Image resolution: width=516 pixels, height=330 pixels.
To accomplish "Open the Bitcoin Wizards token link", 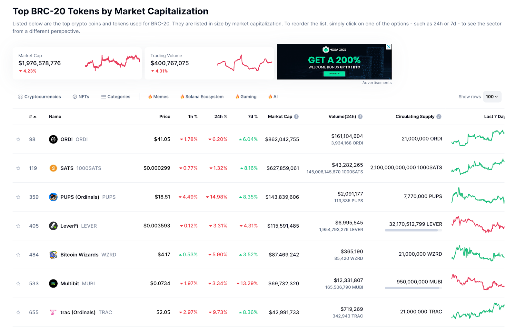I will click(x=79, y=255).
